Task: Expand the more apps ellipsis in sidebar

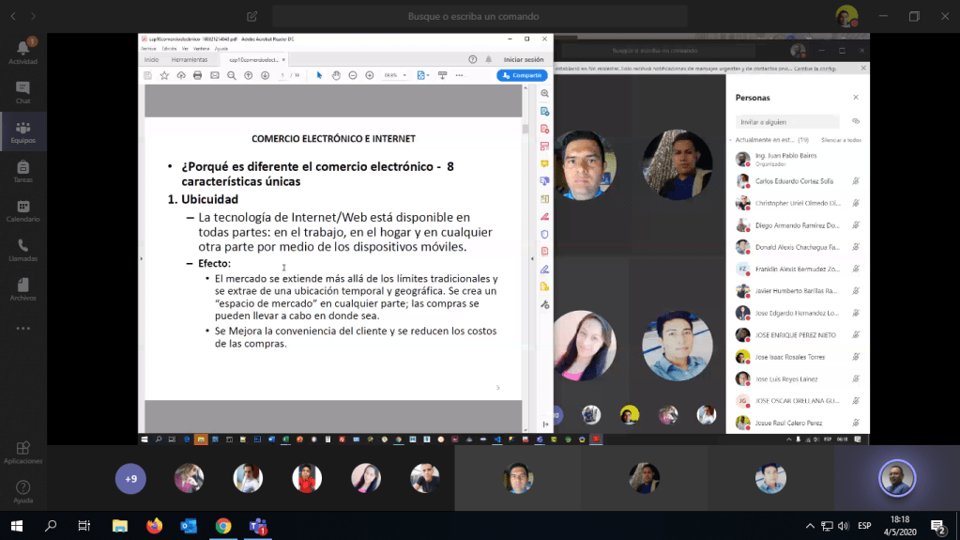Action: [23, 329]
